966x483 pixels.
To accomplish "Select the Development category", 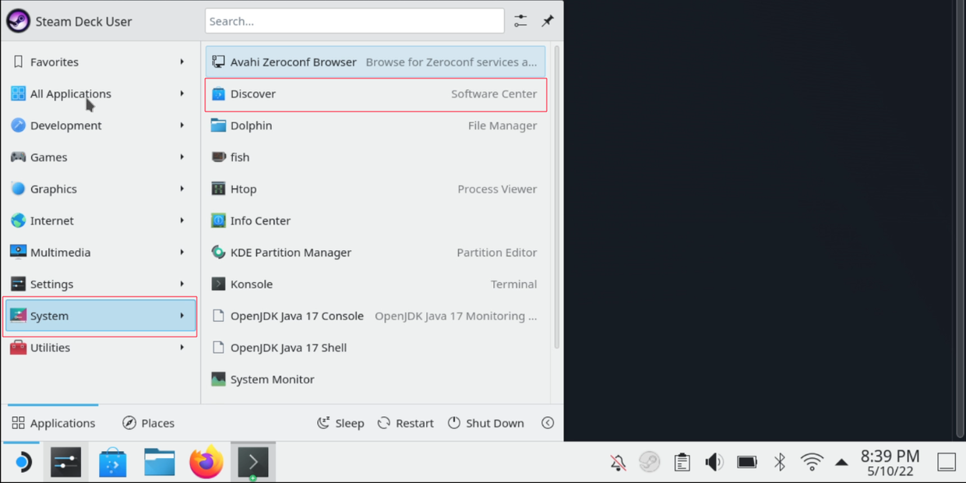I will (100, 125).
